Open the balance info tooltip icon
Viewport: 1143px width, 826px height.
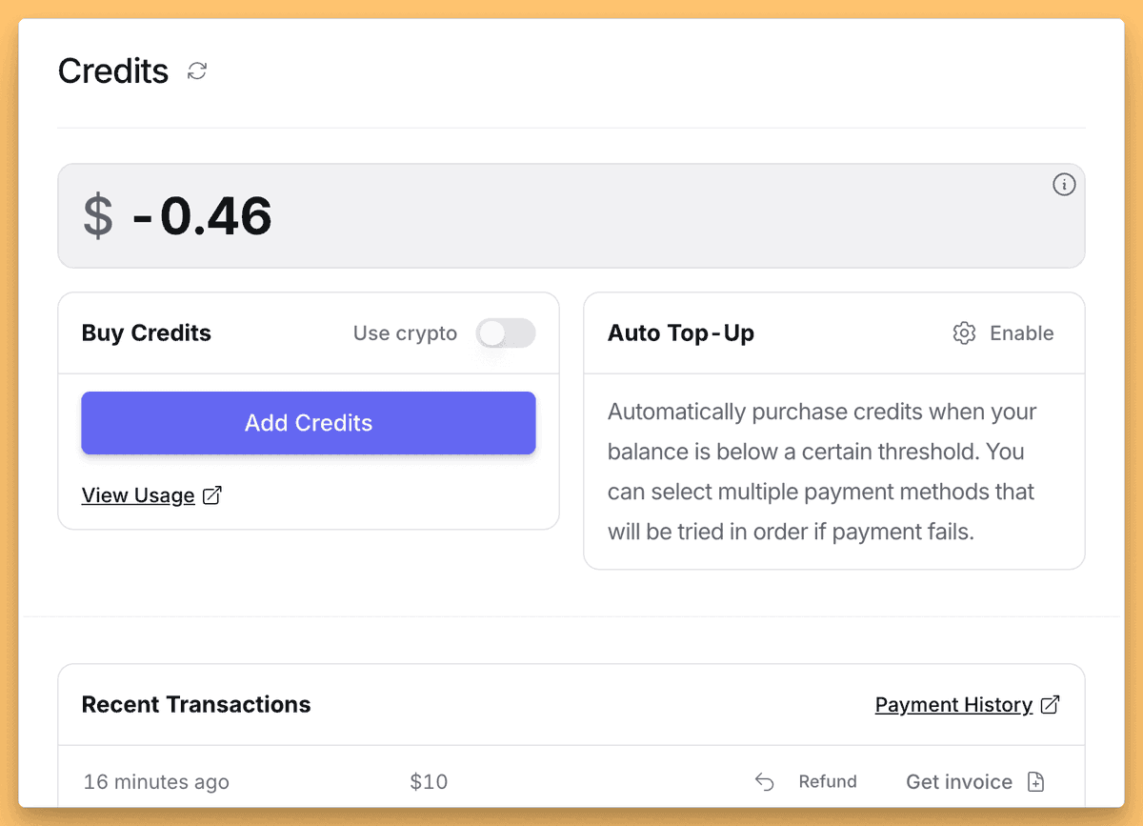coord(1064,185)
